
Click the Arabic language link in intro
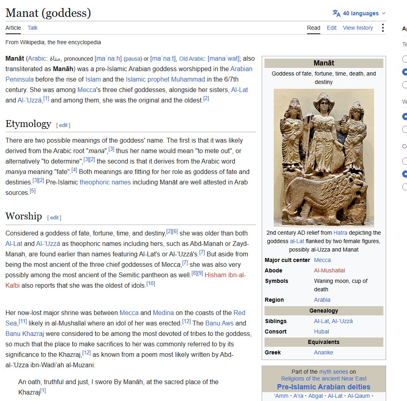pos(38,59)
